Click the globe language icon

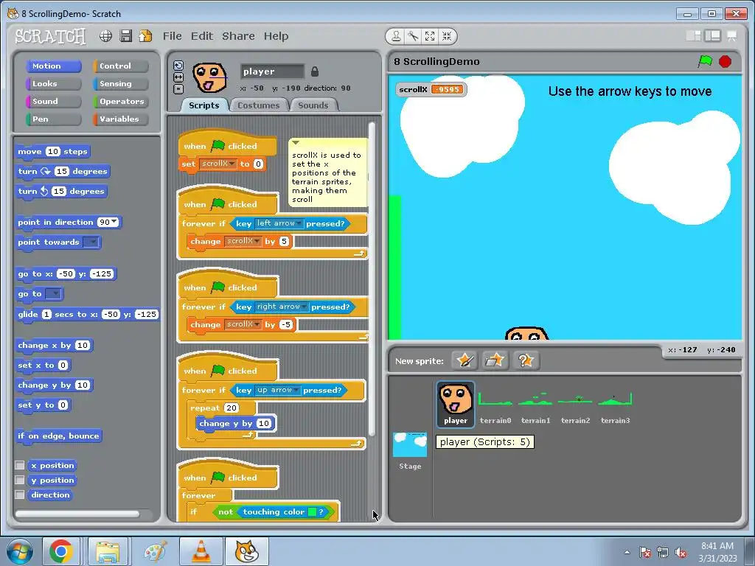pyautogui.click(x=106, y=36)
